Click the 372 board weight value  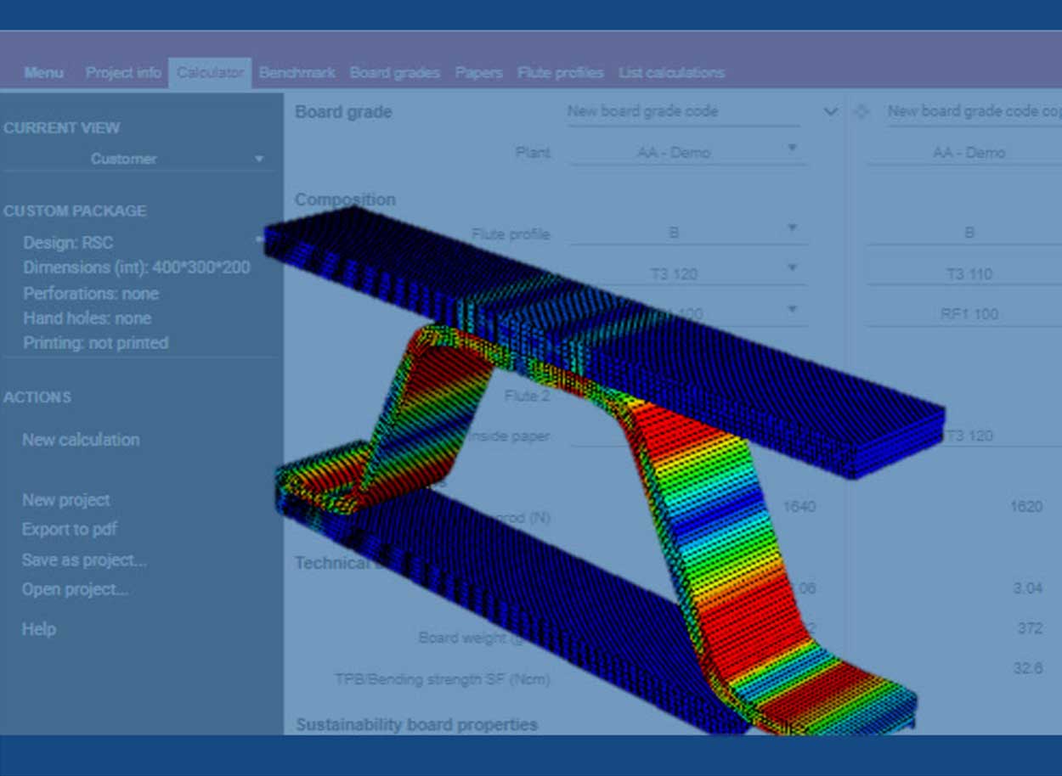pyautogui.click(x=1030, y=629)
